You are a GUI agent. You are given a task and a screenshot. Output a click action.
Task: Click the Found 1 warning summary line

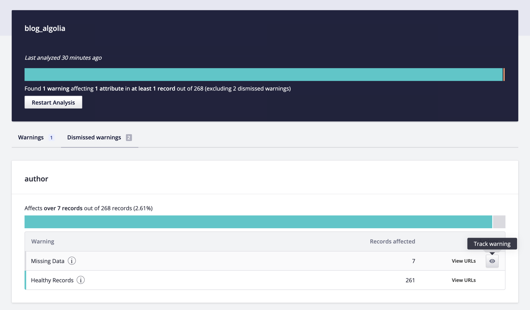click(x=158, y=89)
